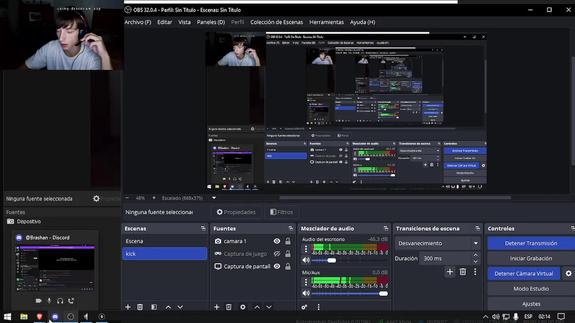This screenshot has width=575, height=323.
Task: Open audio mixer bottom three-dot menu
Action: [x=318, y=307]
